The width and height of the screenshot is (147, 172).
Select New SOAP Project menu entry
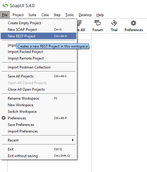38,30
